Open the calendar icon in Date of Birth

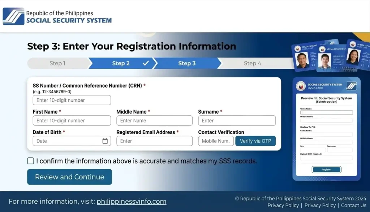(105, 141)
